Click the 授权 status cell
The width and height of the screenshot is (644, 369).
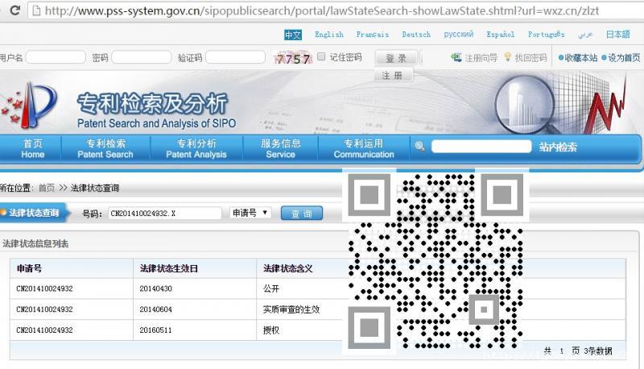point(271,330)
